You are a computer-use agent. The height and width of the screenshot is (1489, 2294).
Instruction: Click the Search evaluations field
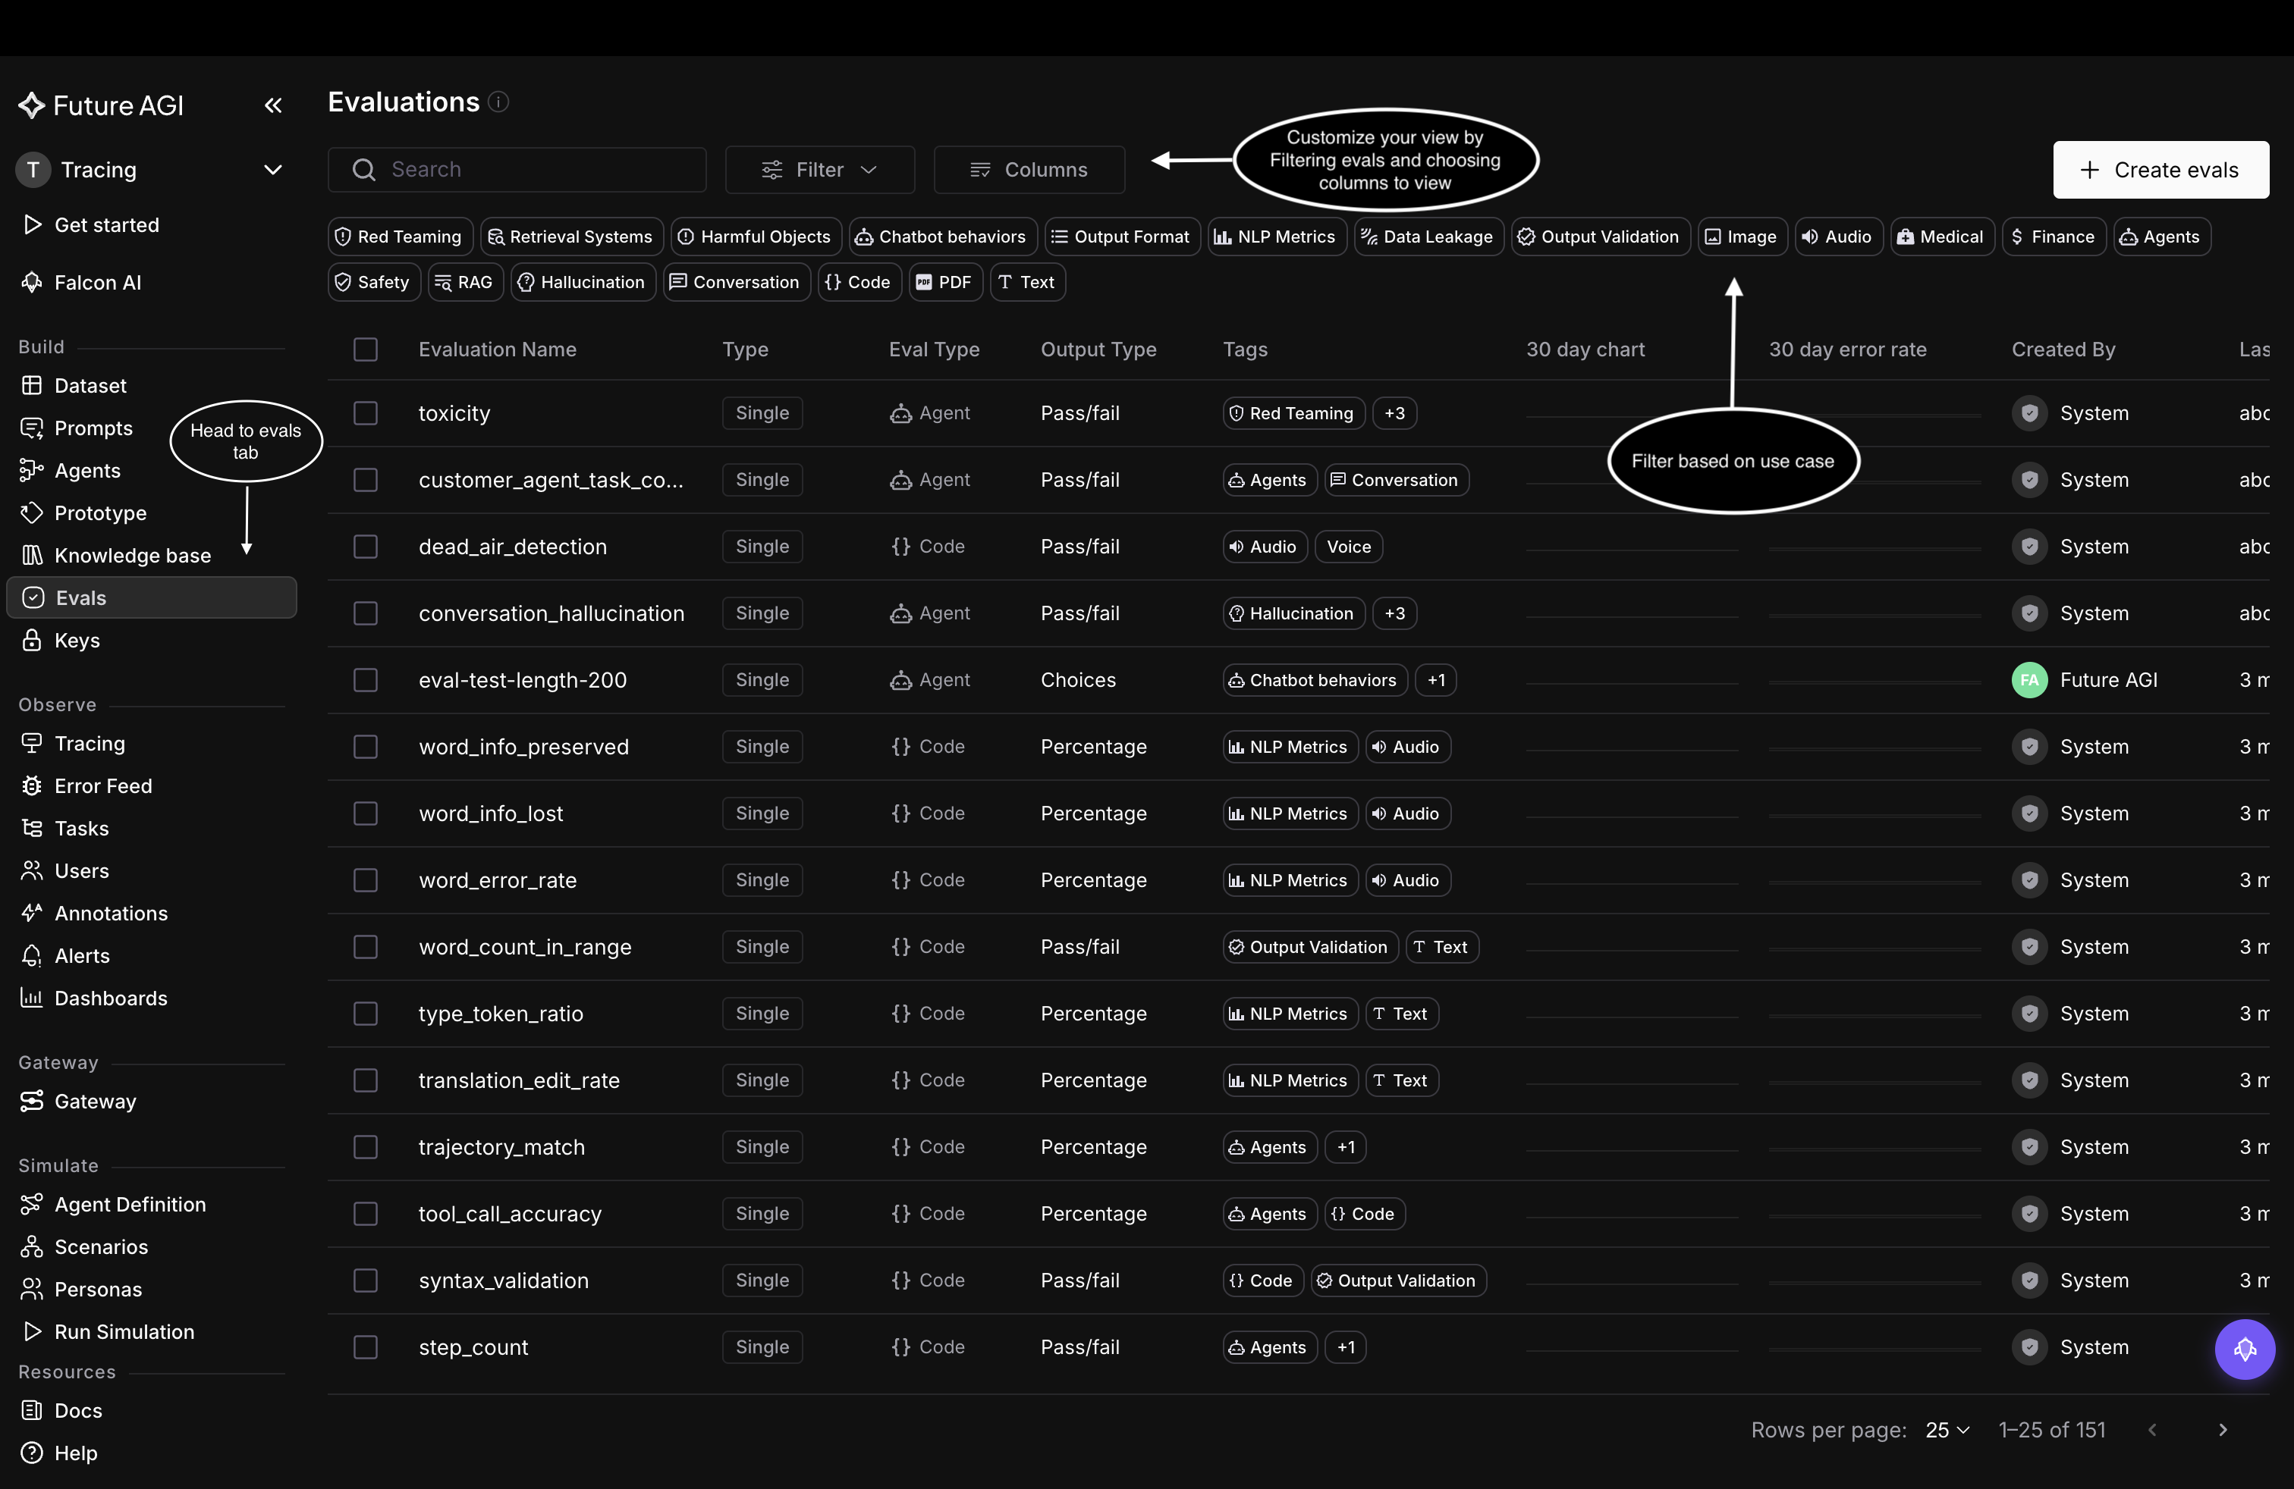pyautogui.click(x=517, y=170)
